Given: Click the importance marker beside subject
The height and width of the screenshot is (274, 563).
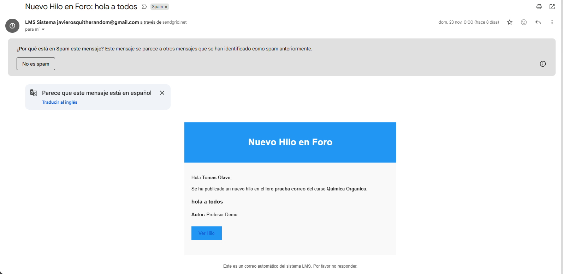Looking at the screenshot, I should click(x=144, y=7).
